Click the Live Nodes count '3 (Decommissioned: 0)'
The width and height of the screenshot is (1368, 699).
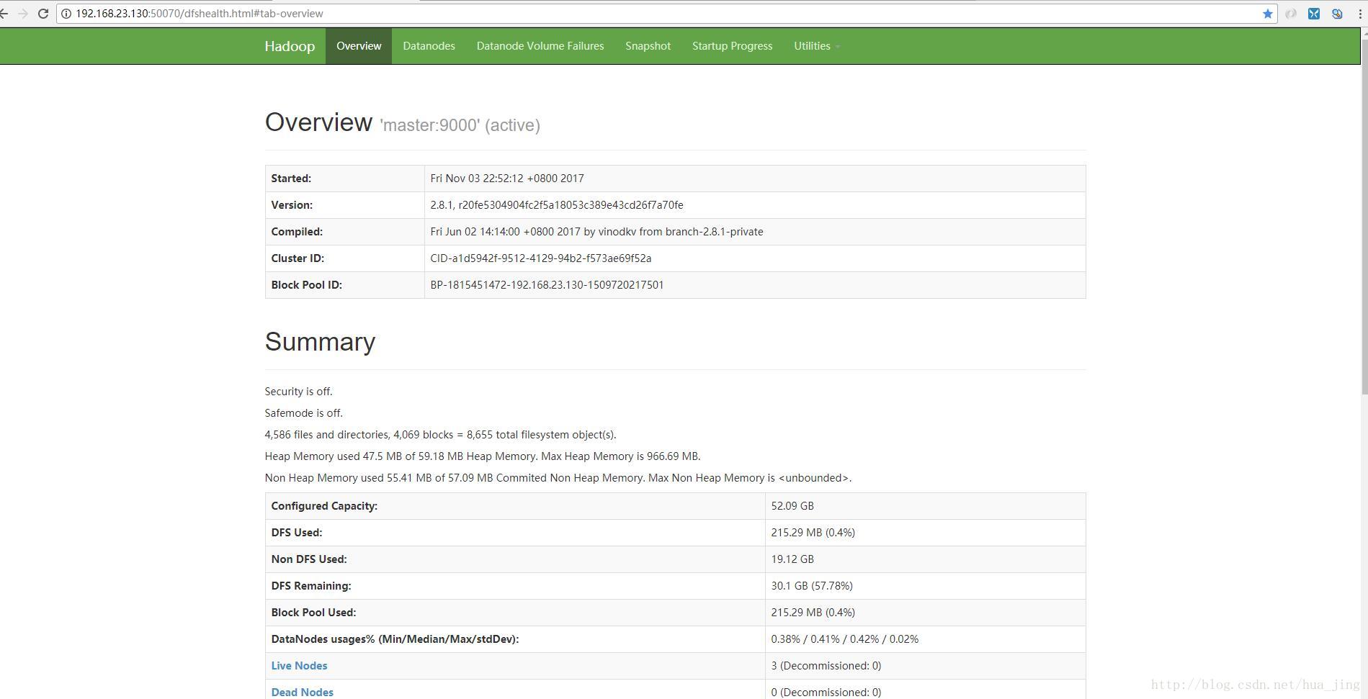pos(826,666)
